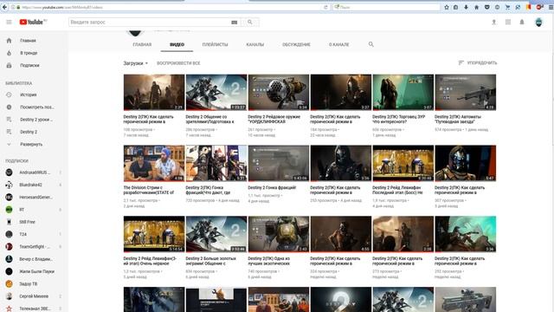Select the Видео channel tab

[177, 44]
